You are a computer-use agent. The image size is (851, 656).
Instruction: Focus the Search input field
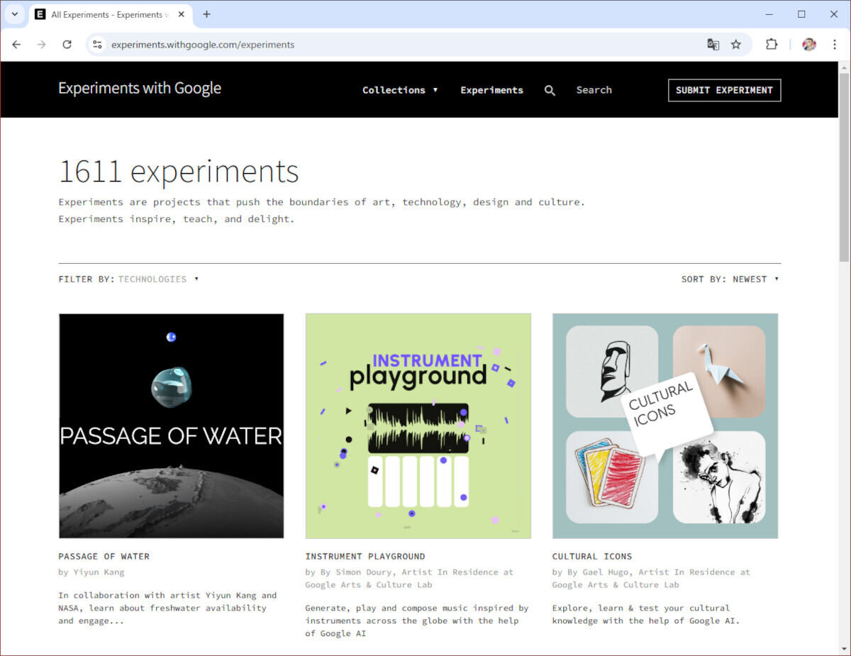coord(594,90)
